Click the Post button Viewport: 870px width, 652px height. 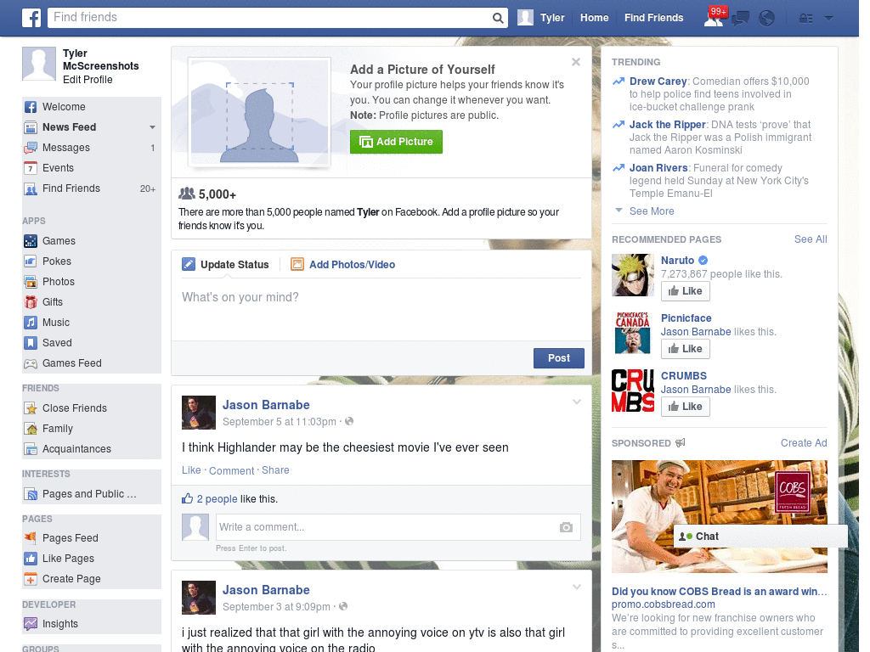pos(559,358)
